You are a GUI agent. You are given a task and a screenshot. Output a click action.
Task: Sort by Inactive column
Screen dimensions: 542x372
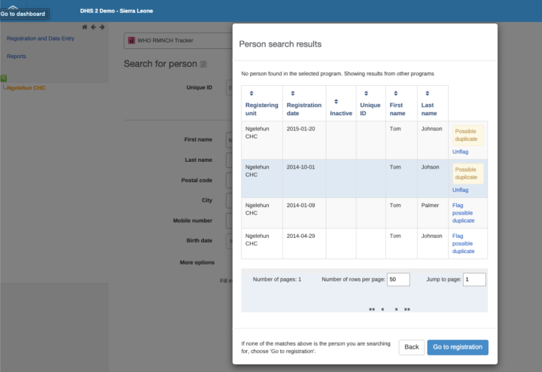click(336, 102)
